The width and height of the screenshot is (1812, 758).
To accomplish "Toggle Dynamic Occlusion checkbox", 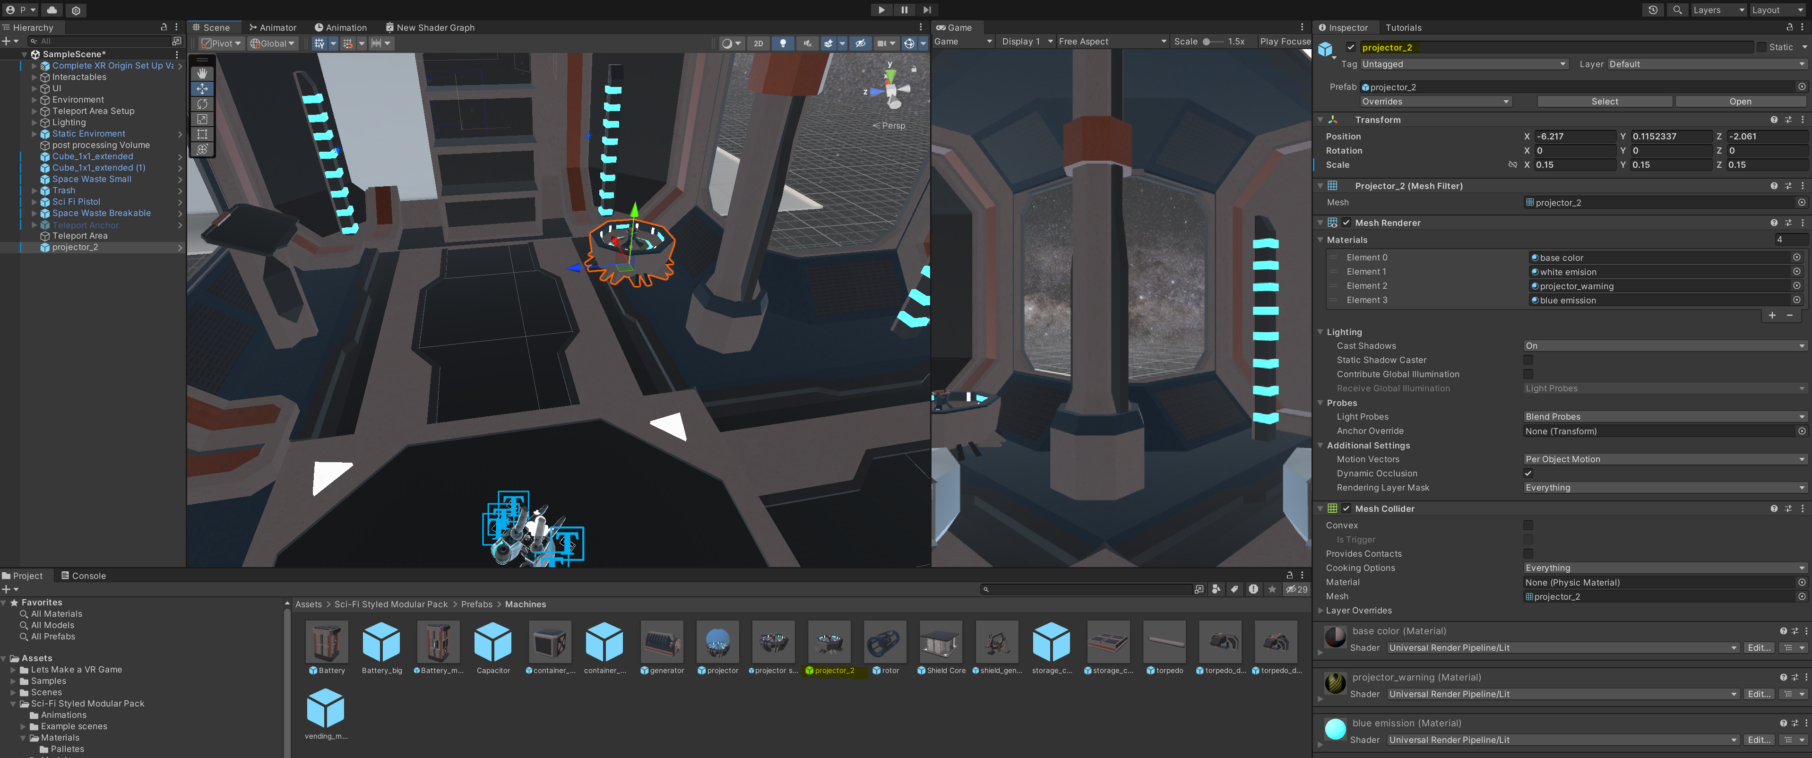I will [1527, 473].
